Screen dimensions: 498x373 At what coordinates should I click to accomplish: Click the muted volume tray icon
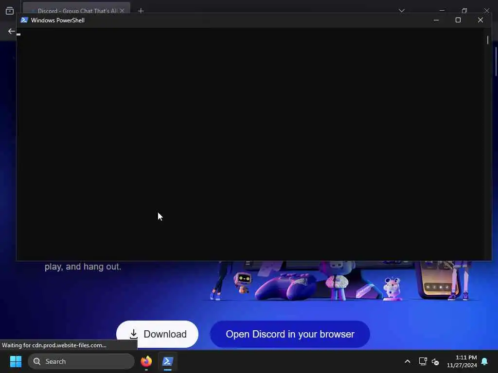435,361
